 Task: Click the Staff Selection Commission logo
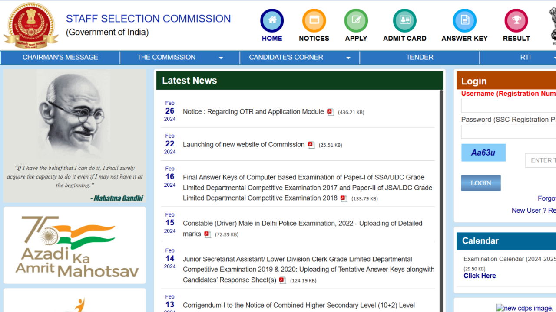click(31, 25)
